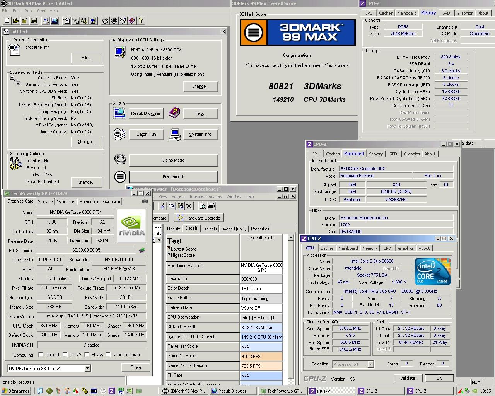This screenshot has width=495, height=396.
Task: Select the Caches tab in front CPU-Z window
Action: point(327,248)
